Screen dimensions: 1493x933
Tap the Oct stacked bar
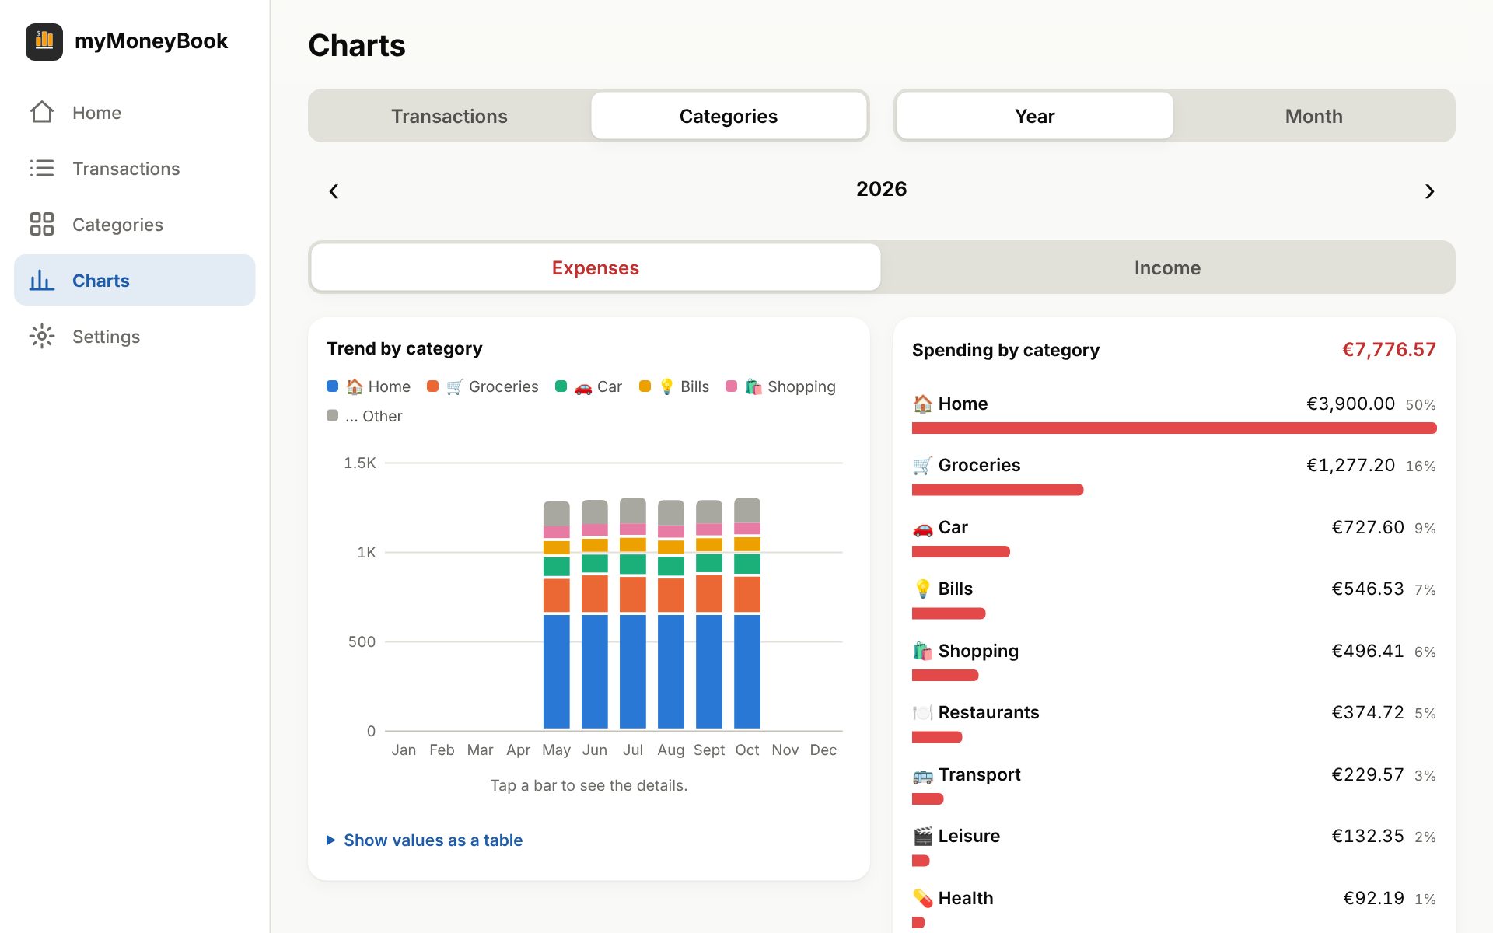point(747,613)
